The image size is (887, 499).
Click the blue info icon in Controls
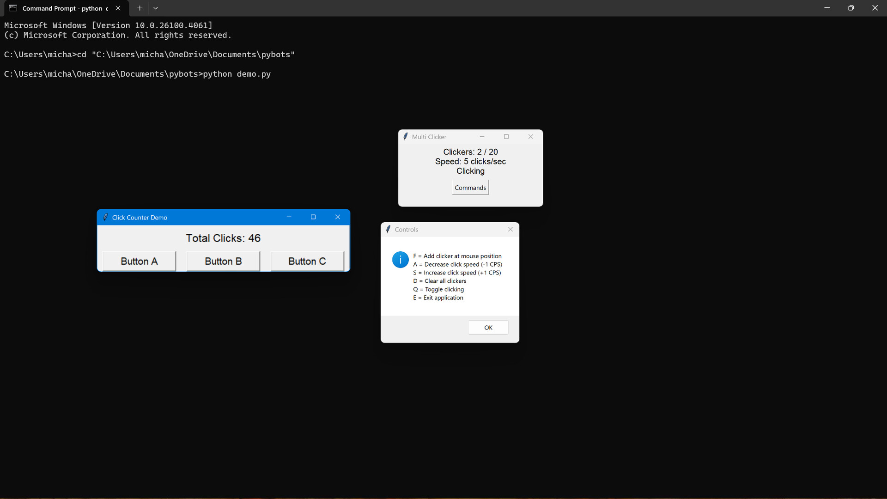coord(400,260)
